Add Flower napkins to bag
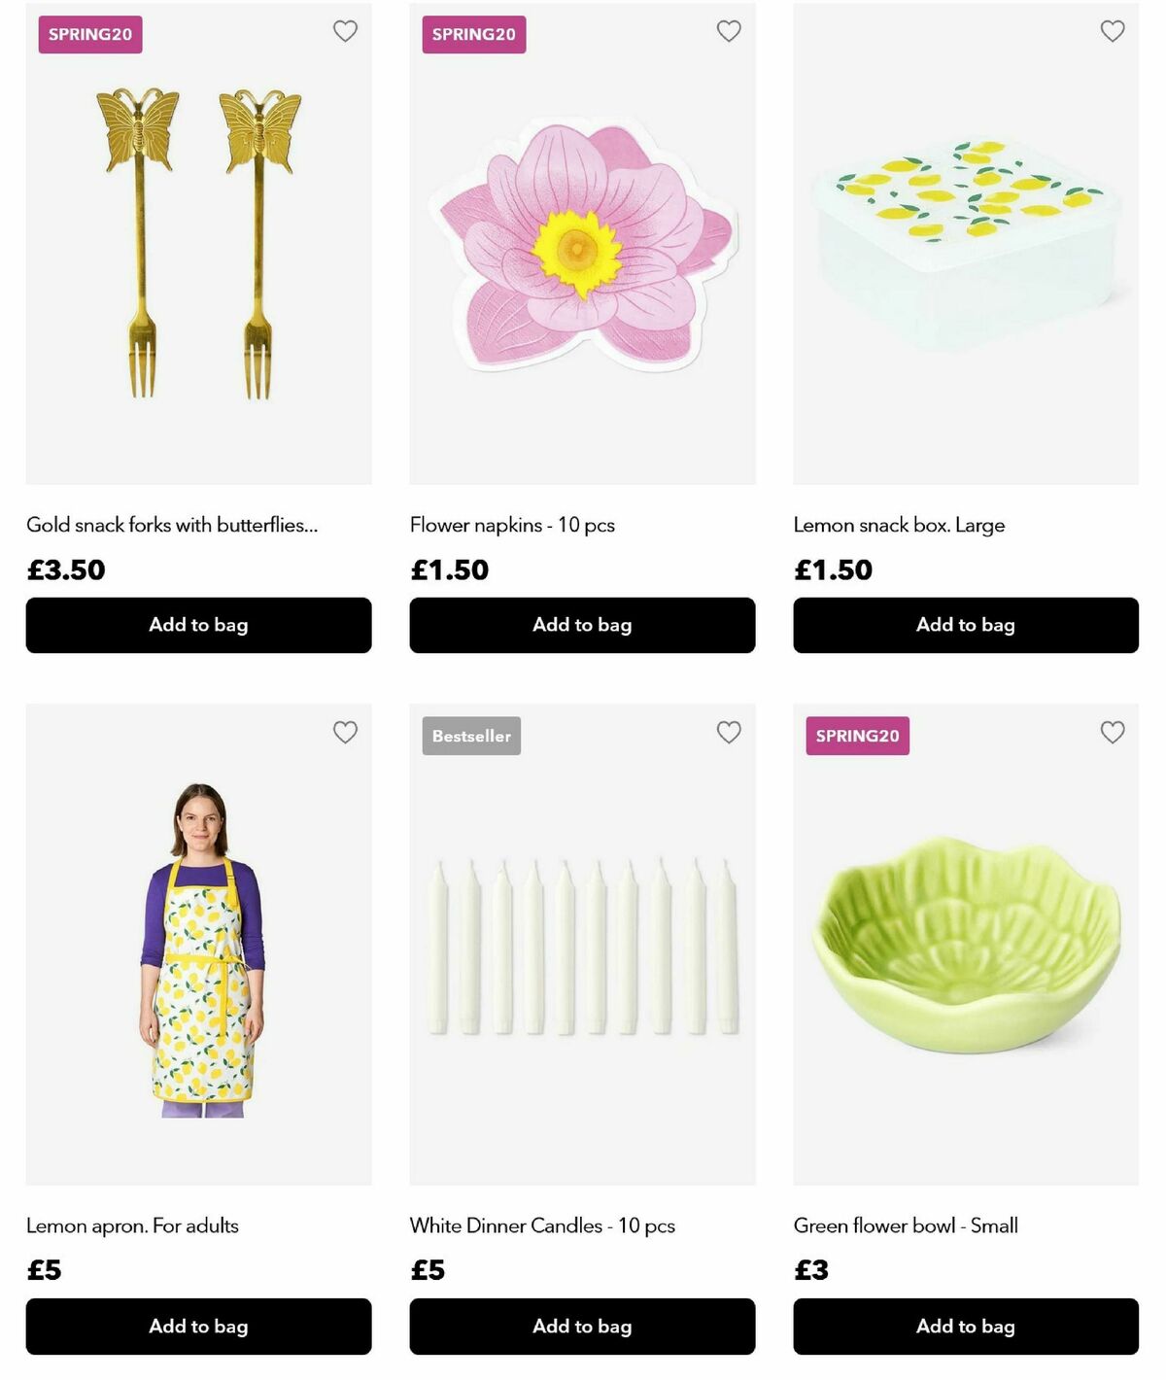Screen dimensions: 1166x1380 point(582,625)
